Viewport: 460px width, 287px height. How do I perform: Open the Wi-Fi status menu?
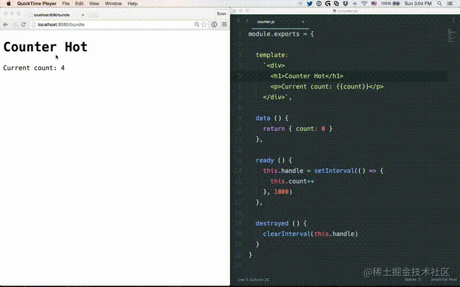point(364,4)
